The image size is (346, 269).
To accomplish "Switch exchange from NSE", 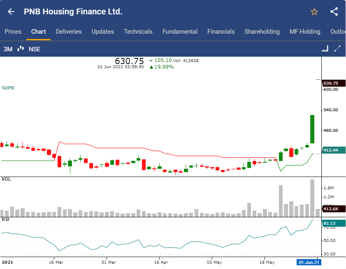I will tap(35, 49).
